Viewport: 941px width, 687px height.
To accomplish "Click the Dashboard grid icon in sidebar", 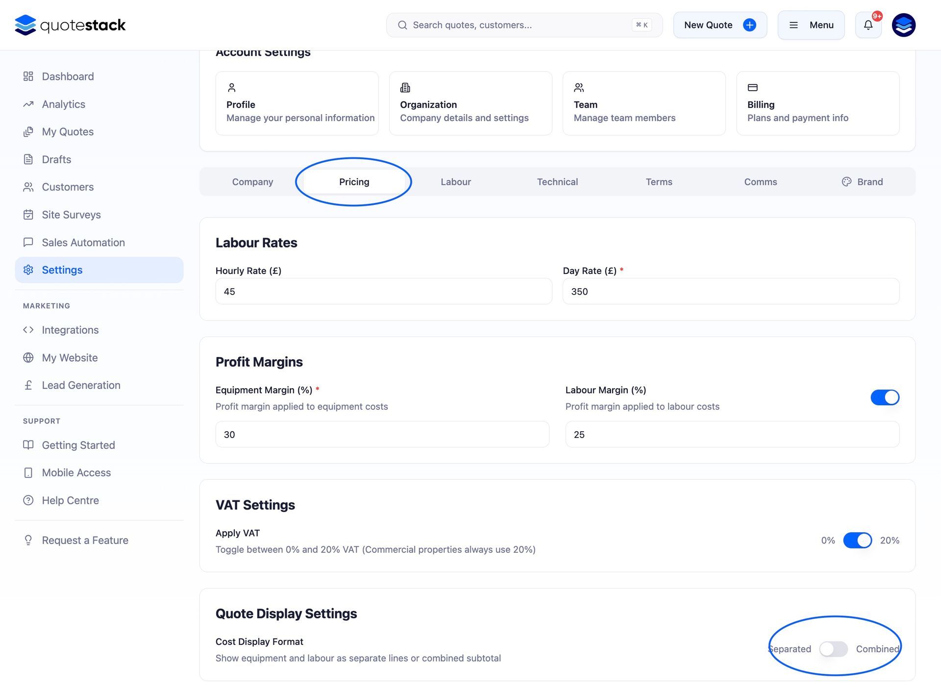I will click(28, 76).
